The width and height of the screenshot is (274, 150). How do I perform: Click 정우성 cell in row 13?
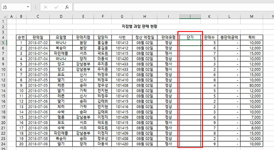(x=103, y=85)
